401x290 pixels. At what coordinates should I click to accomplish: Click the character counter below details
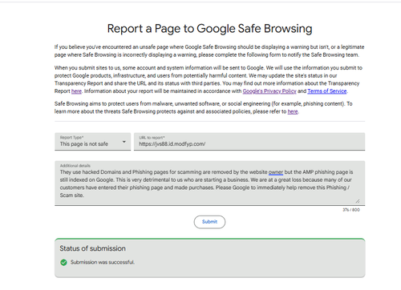[351, 210]
